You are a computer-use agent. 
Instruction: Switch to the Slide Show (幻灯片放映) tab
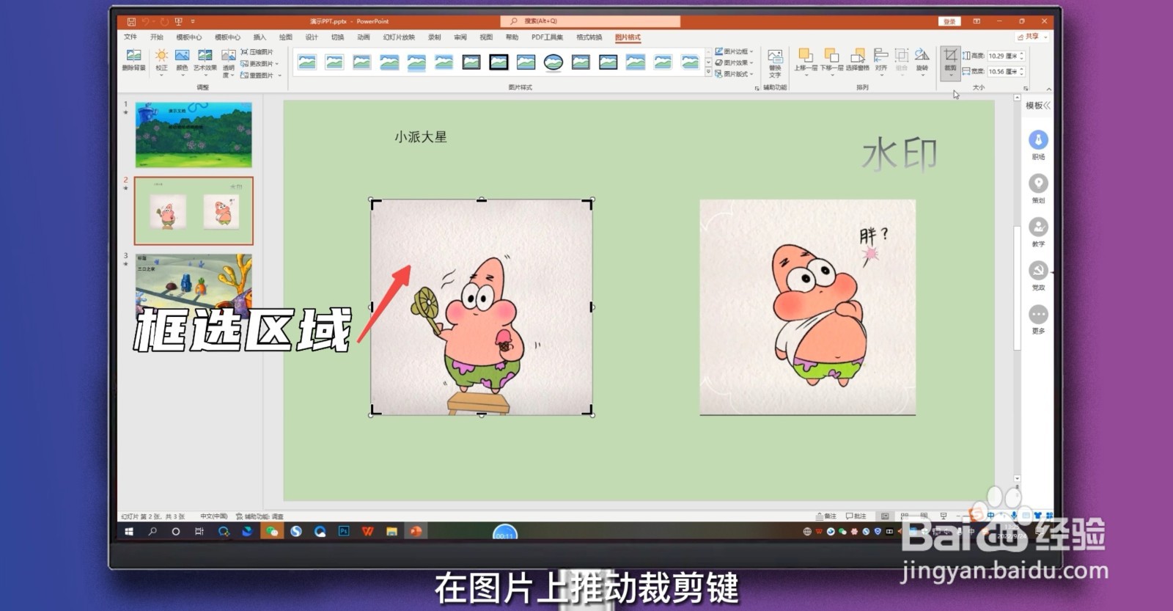(x=398, y=37)
